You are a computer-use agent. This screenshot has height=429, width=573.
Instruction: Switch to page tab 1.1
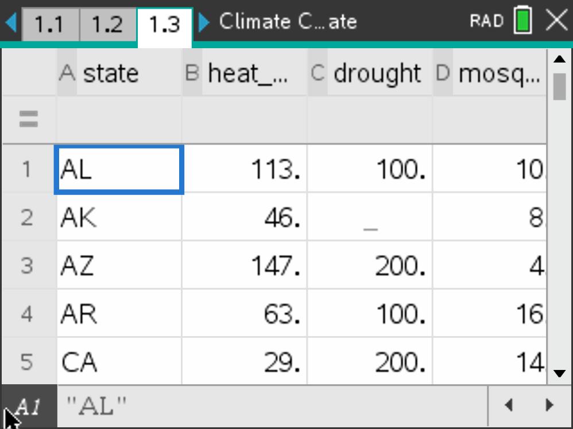[49, 24]
